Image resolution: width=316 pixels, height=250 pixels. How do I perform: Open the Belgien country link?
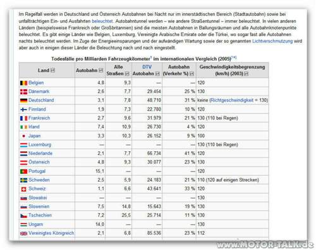click(36, 83)
